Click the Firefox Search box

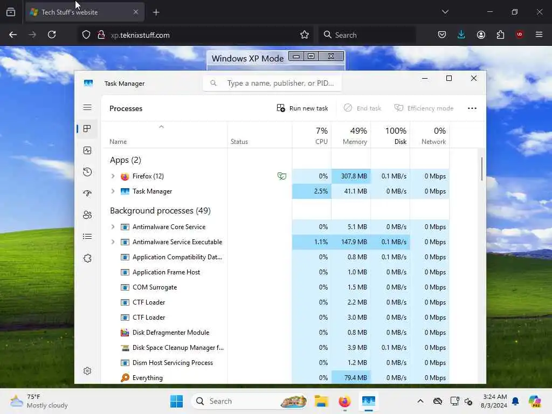point(367,35)
